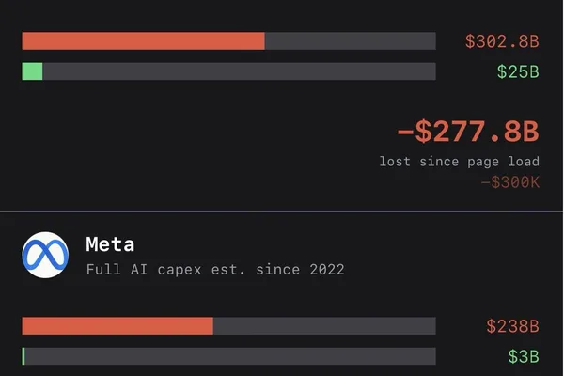The image size is (564, 376).
Task: Click the horizontal divider above Meta section
Action: [x=281, y=211]
